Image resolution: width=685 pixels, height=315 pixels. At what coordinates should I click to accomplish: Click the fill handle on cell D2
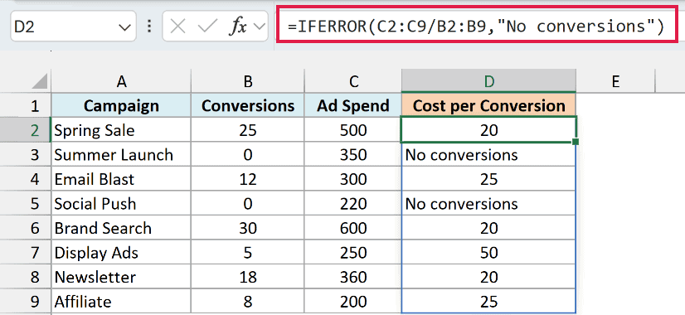[x=576, y=142]
